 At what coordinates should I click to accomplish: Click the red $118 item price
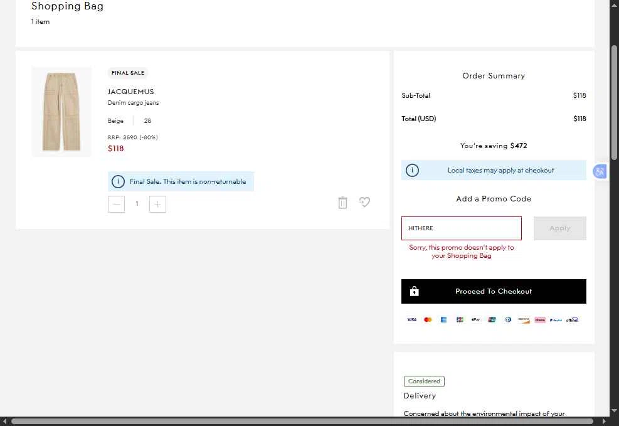point(115,149)
